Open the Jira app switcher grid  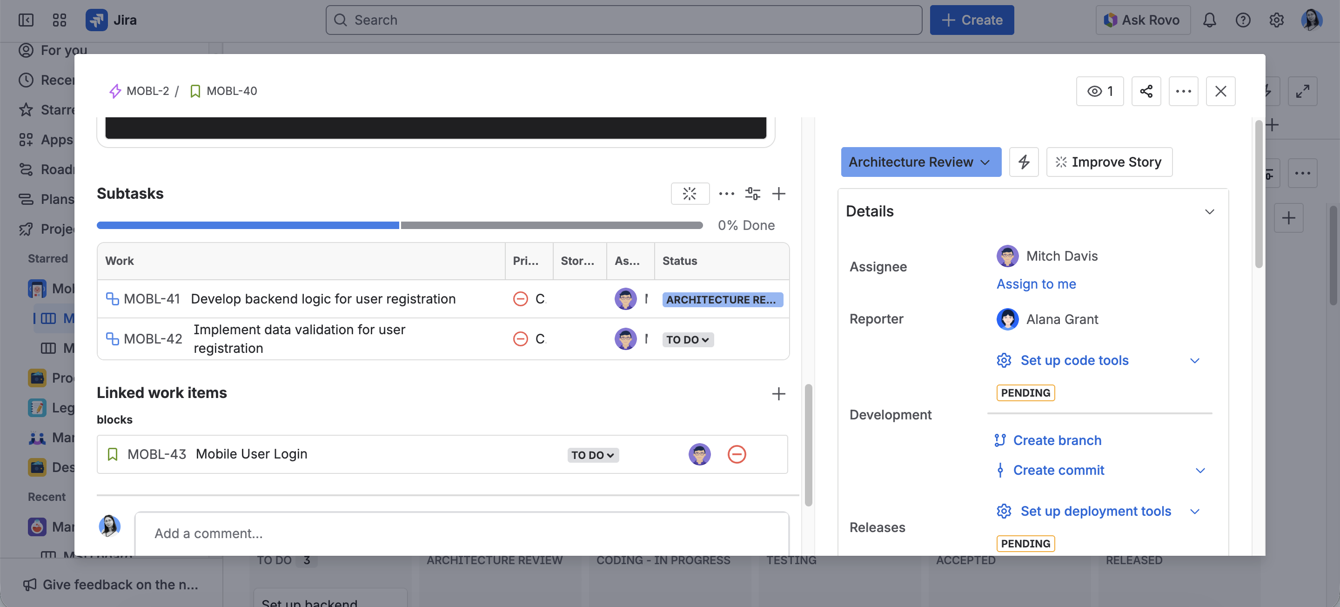click(59, 20)
